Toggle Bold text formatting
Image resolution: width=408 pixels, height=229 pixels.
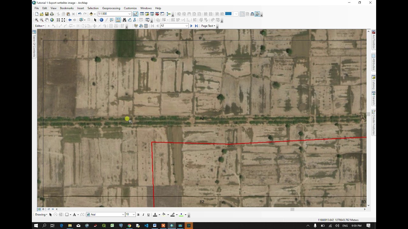point(138,215)
